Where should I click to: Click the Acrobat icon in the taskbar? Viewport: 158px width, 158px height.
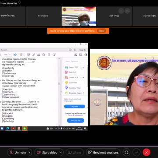(13, 129)
